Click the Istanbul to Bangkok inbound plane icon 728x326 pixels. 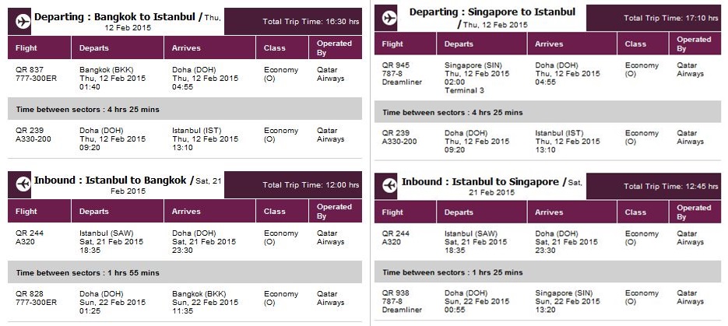point(23,184)
